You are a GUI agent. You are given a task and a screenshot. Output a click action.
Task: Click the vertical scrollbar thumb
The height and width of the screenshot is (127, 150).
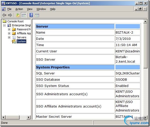coord(145,46)
